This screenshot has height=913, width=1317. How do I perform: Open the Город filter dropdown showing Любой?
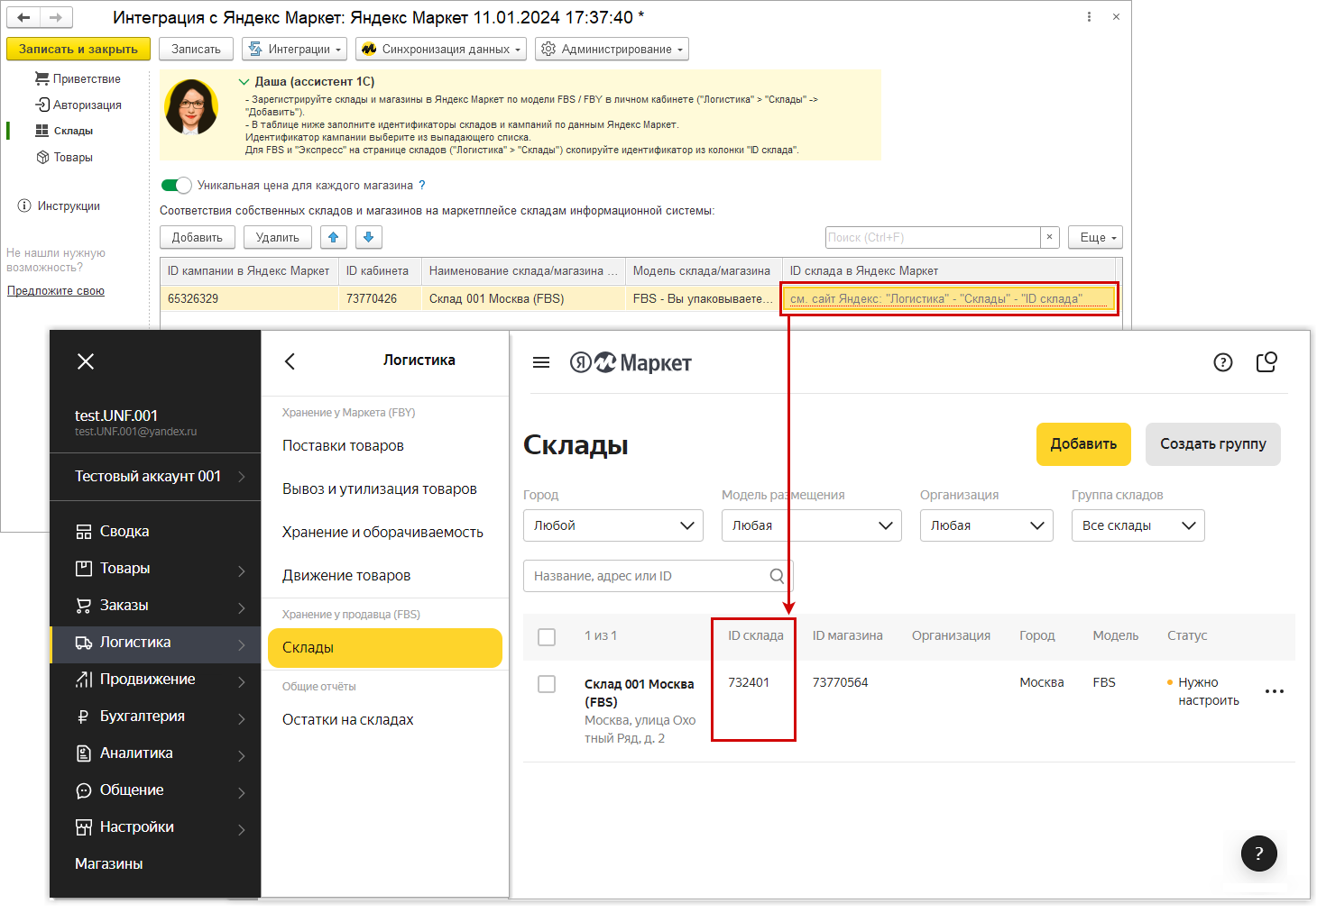pos(613,525)
